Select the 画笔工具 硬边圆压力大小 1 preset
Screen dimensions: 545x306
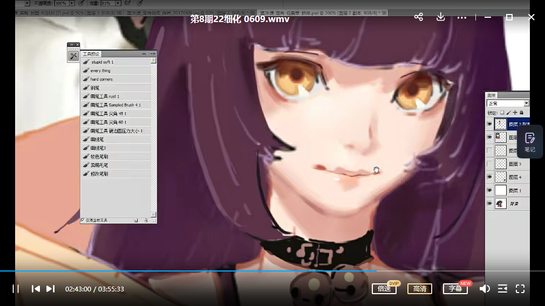click(x=116, y=131)
